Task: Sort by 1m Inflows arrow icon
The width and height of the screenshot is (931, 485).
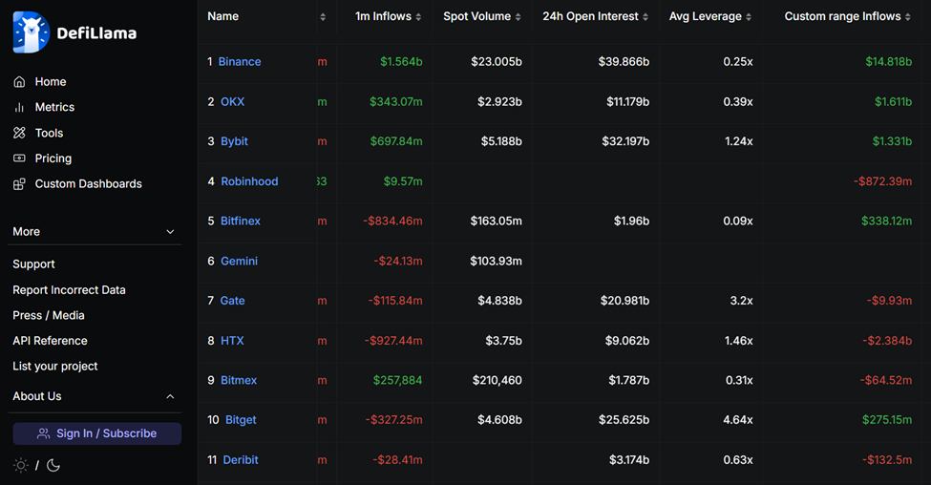Action: click(x=418, y=17)
